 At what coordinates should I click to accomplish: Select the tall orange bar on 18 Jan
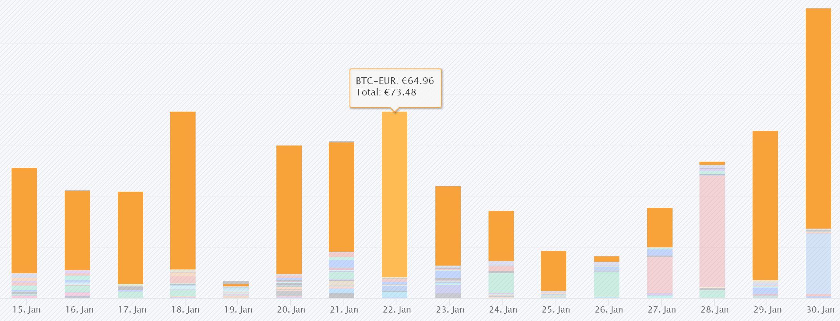tap(183, 190)
